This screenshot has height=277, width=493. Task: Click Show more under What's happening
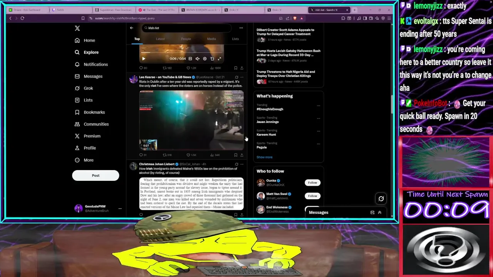[x=265, y=157]
